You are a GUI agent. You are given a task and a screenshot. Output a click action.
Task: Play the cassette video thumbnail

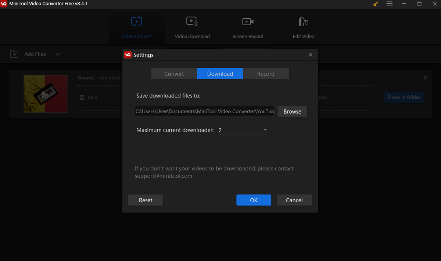45,94
